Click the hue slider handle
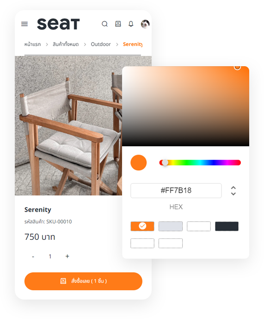 click(165, 163)
